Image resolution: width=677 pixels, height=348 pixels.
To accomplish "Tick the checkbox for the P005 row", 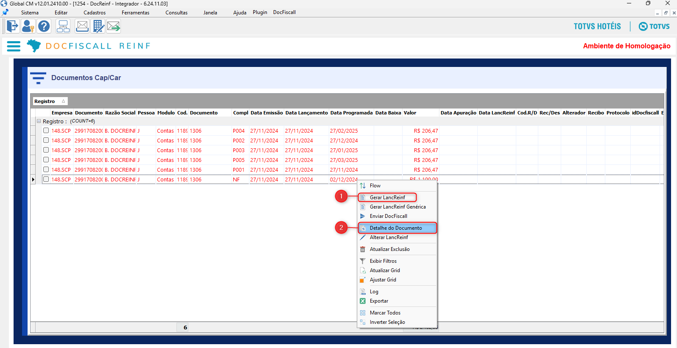I will point(46,160).
